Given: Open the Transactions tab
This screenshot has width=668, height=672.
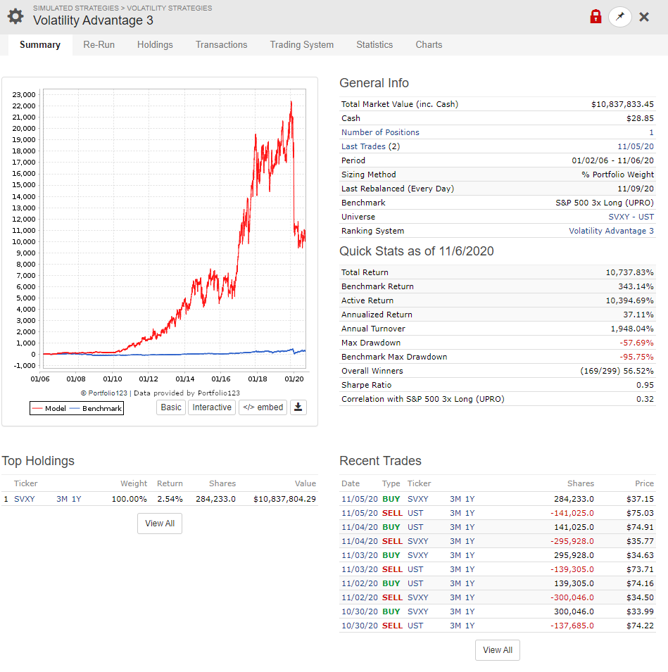Looking at the screenshot, I should coord(221,44).
